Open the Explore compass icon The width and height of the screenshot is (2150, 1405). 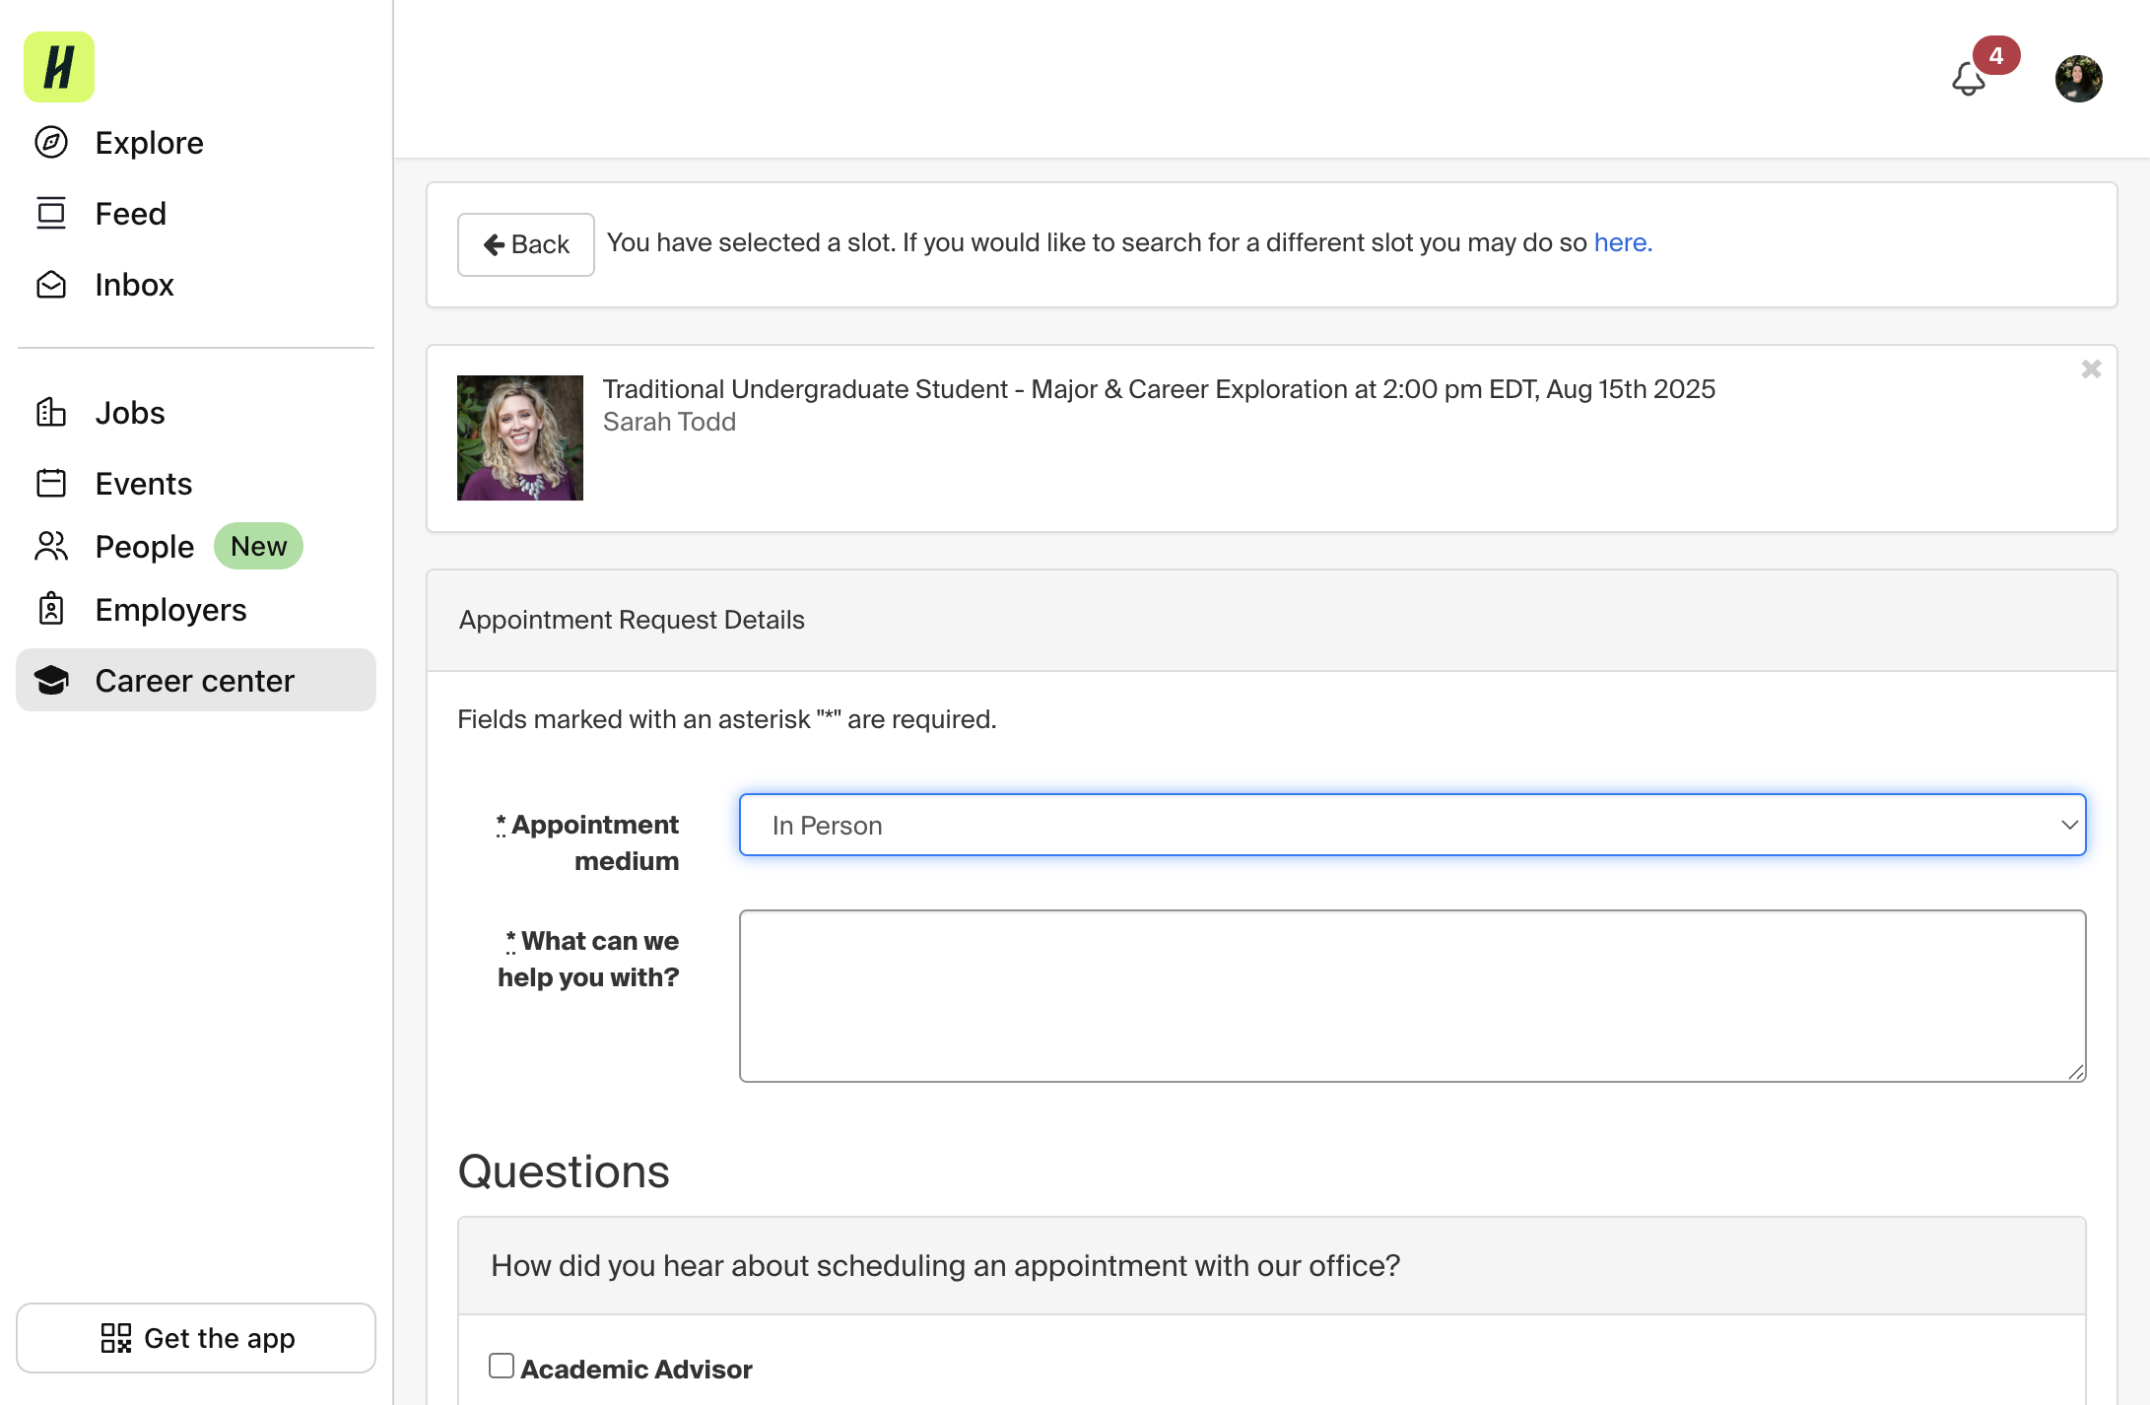click(51, 143)
